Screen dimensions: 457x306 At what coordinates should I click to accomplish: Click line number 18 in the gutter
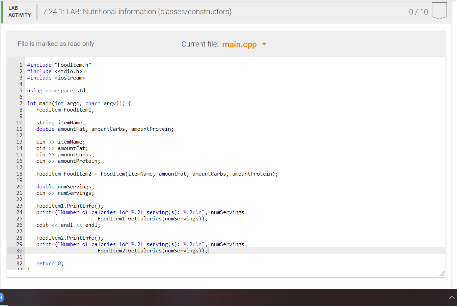pos(19,174)
